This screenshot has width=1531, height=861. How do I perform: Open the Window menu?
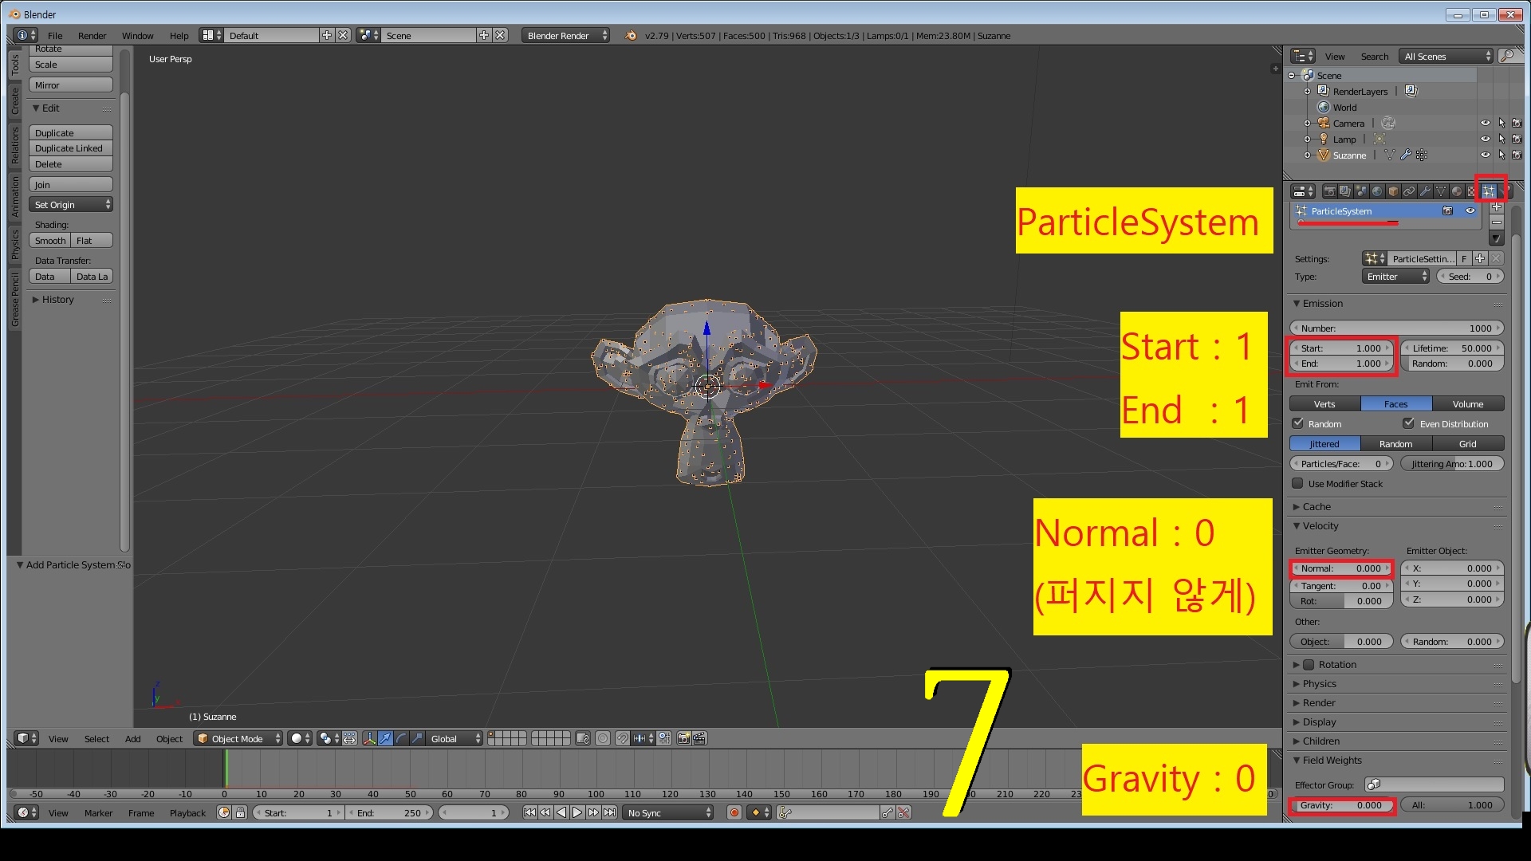coord(137,35)
